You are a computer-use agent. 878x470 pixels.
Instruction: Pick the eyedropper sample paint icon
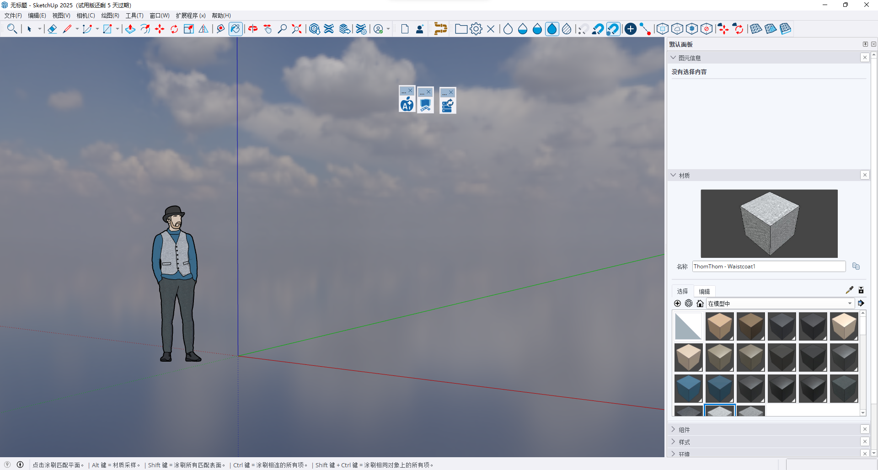(849, 290)
